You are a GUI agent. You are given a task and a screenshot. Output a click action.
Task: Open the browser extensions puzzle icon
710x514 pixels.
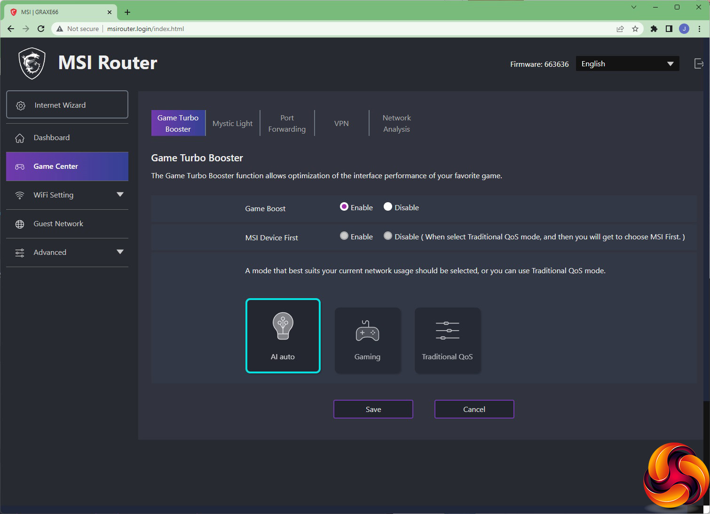(x=654, y=29)
